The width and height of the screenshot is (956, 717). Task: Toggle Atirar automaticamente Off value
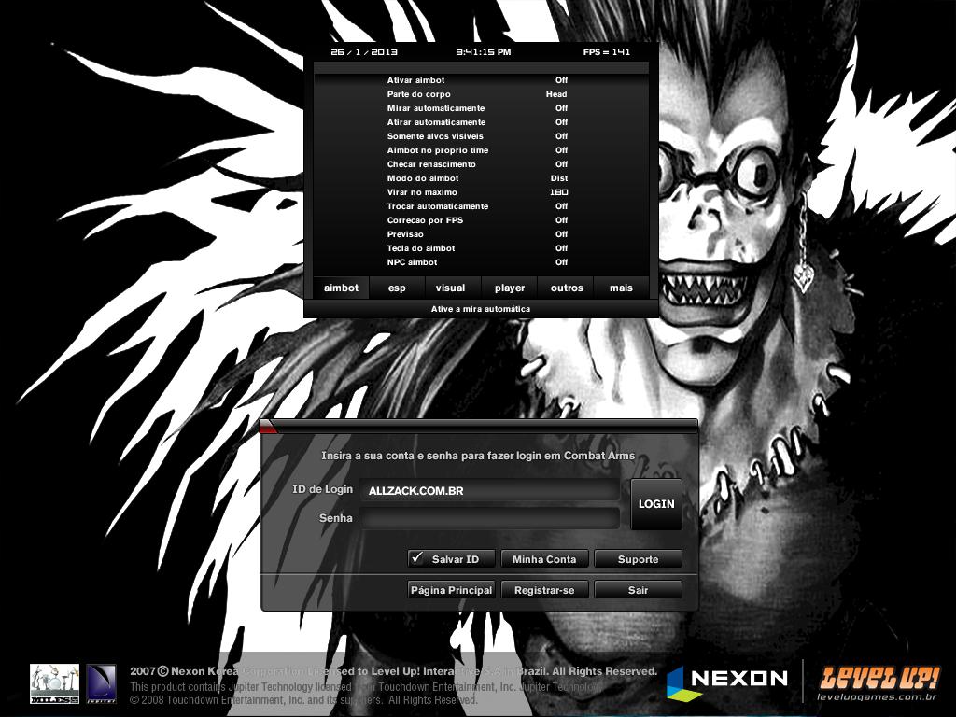click(x=561, y=122)
